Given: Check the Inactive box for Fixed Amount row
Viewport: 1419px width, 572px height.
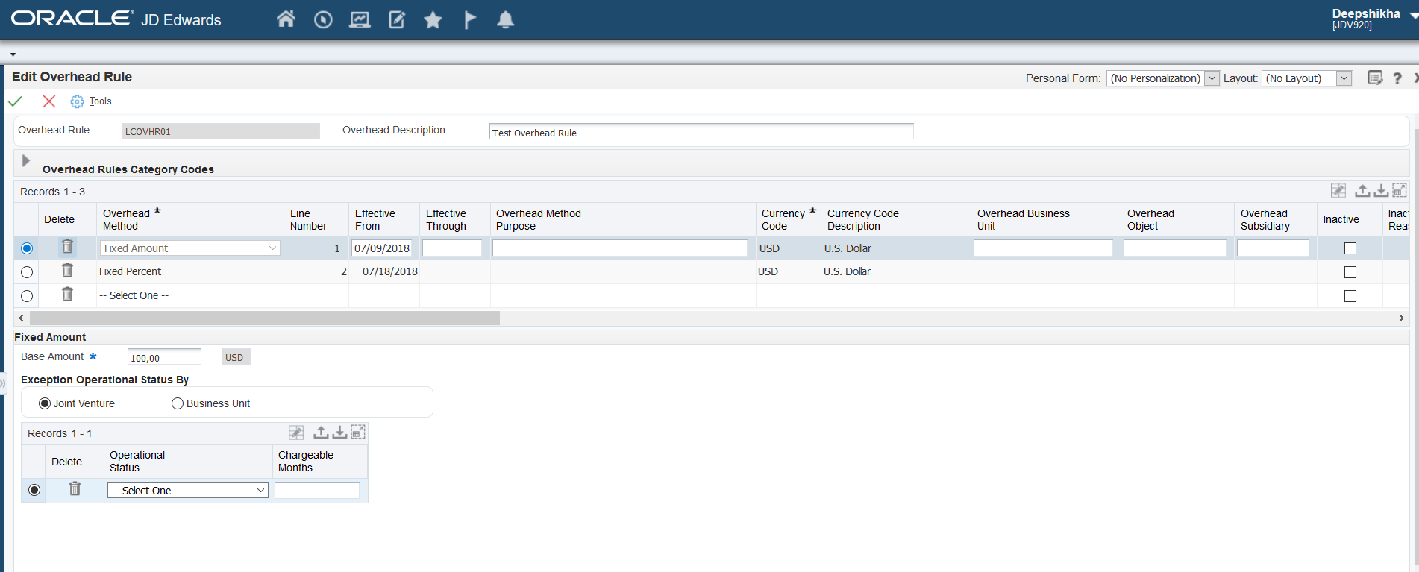Looking at the screenshot, I should (1350, 248).
